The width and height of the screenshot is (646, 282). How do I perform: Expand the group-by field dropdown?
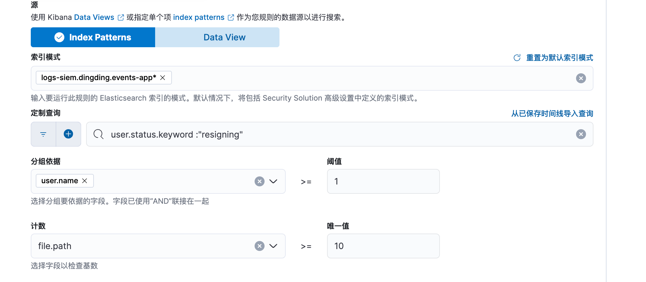(273, 181)
